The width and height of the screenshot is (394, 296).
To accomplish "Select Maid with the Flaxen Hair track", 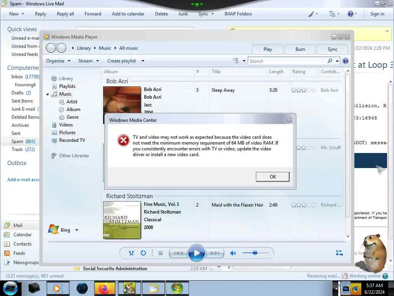I will [x=237, y=205].
